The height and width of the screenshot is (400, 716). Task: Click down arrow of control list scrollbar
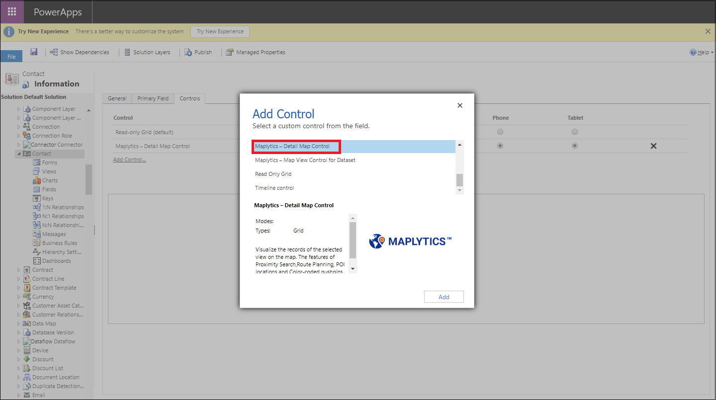459,190
